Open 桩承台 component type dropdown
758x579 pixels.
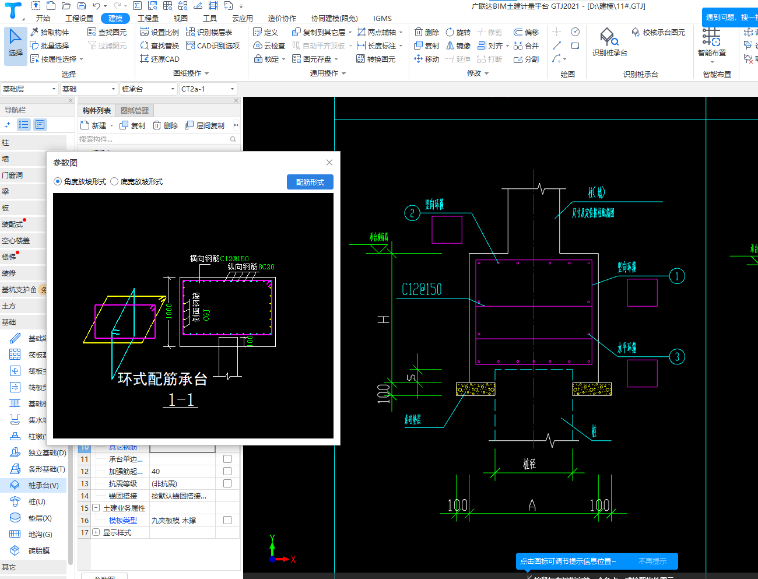pos(148,89)
